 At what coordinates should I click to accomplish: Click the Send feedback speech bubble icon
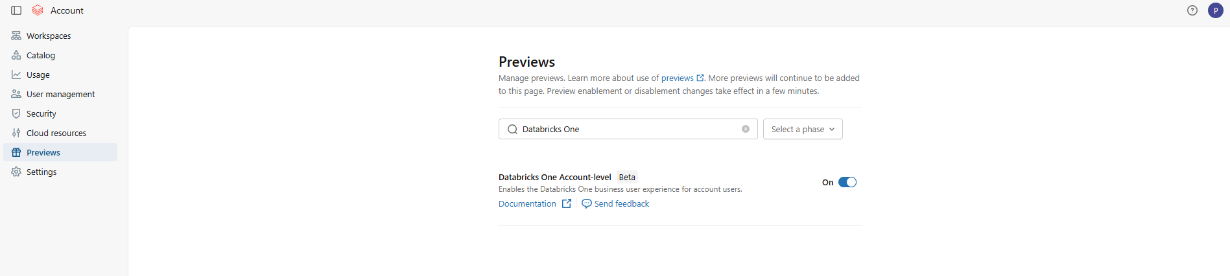coord(587,203)
